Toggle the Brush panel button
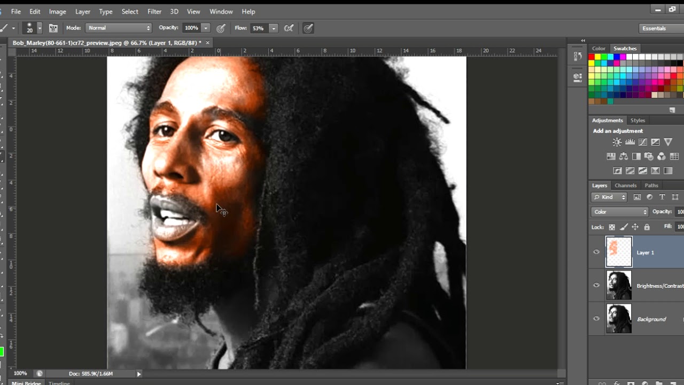 tap(53, 28)
